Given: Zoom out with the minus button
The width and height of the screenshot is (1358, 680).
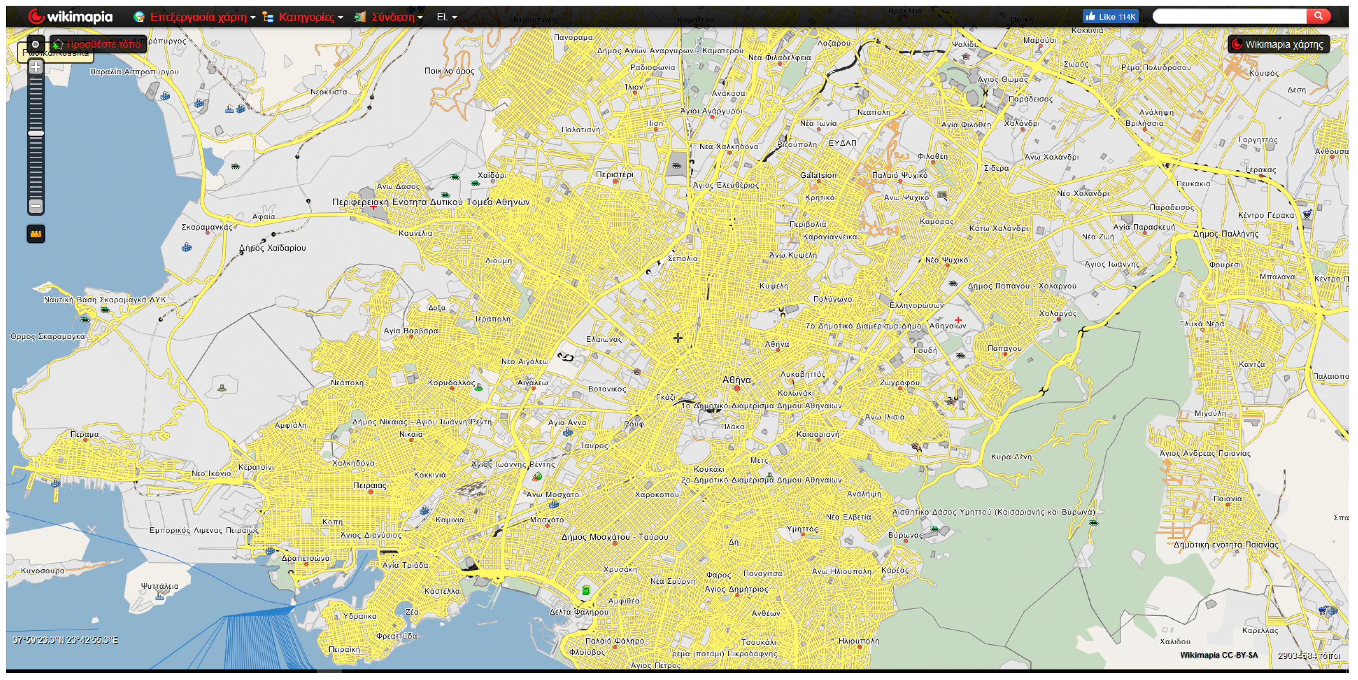Looking at the screenshot, I should pyautogui.click(x=36, y=206).
